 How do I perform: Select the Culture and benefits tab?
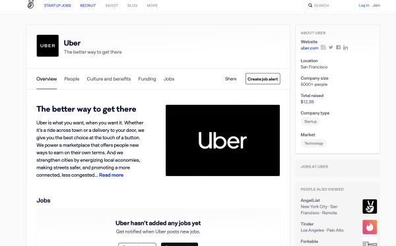tap(109, 79)
